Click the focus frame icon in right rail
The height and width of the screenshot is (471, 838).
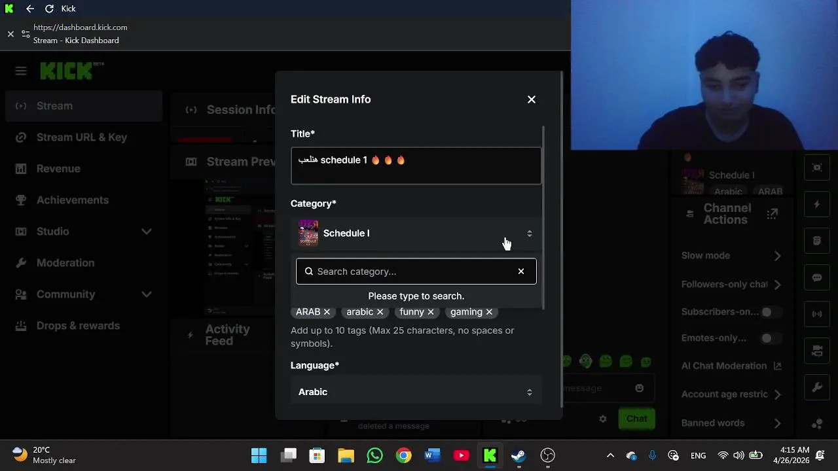click(817, 168)
